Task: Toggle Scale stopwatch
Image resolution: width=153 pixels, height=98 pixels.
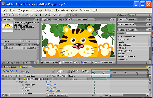Action: 23,91
